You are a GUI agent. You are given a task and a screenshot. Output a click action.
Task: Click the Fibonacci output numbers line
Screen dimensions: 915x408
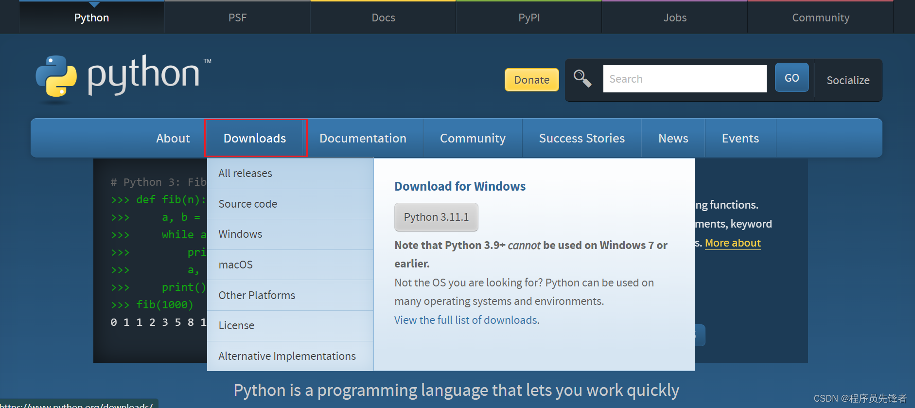tap(158, 322)
